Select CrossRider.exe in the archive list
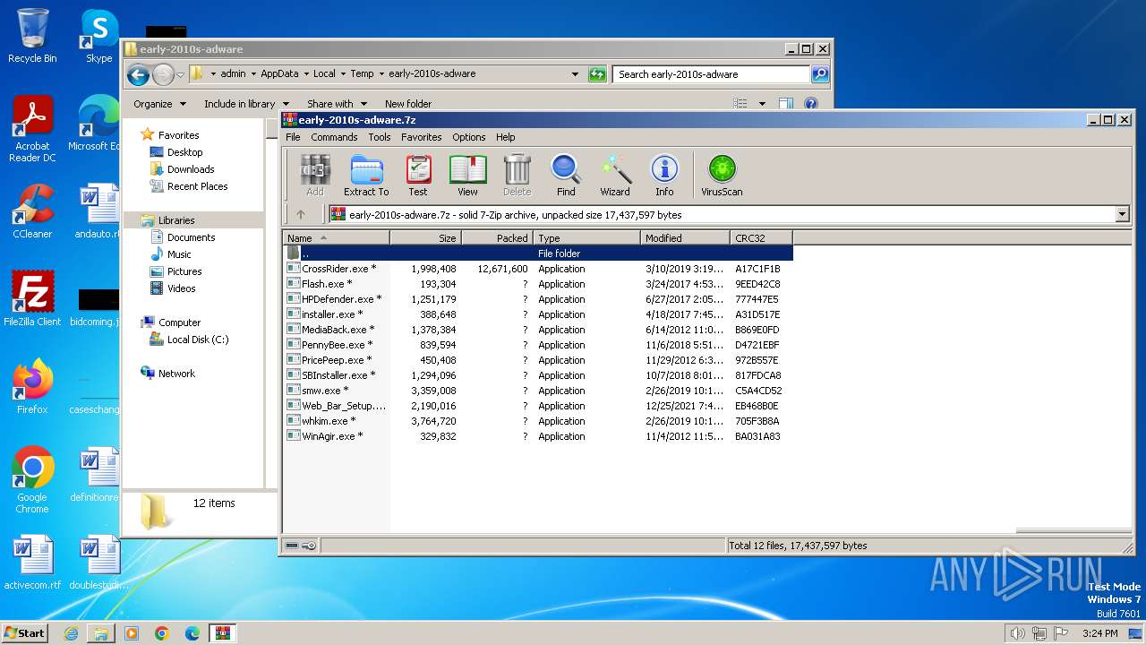 (538, 269)
